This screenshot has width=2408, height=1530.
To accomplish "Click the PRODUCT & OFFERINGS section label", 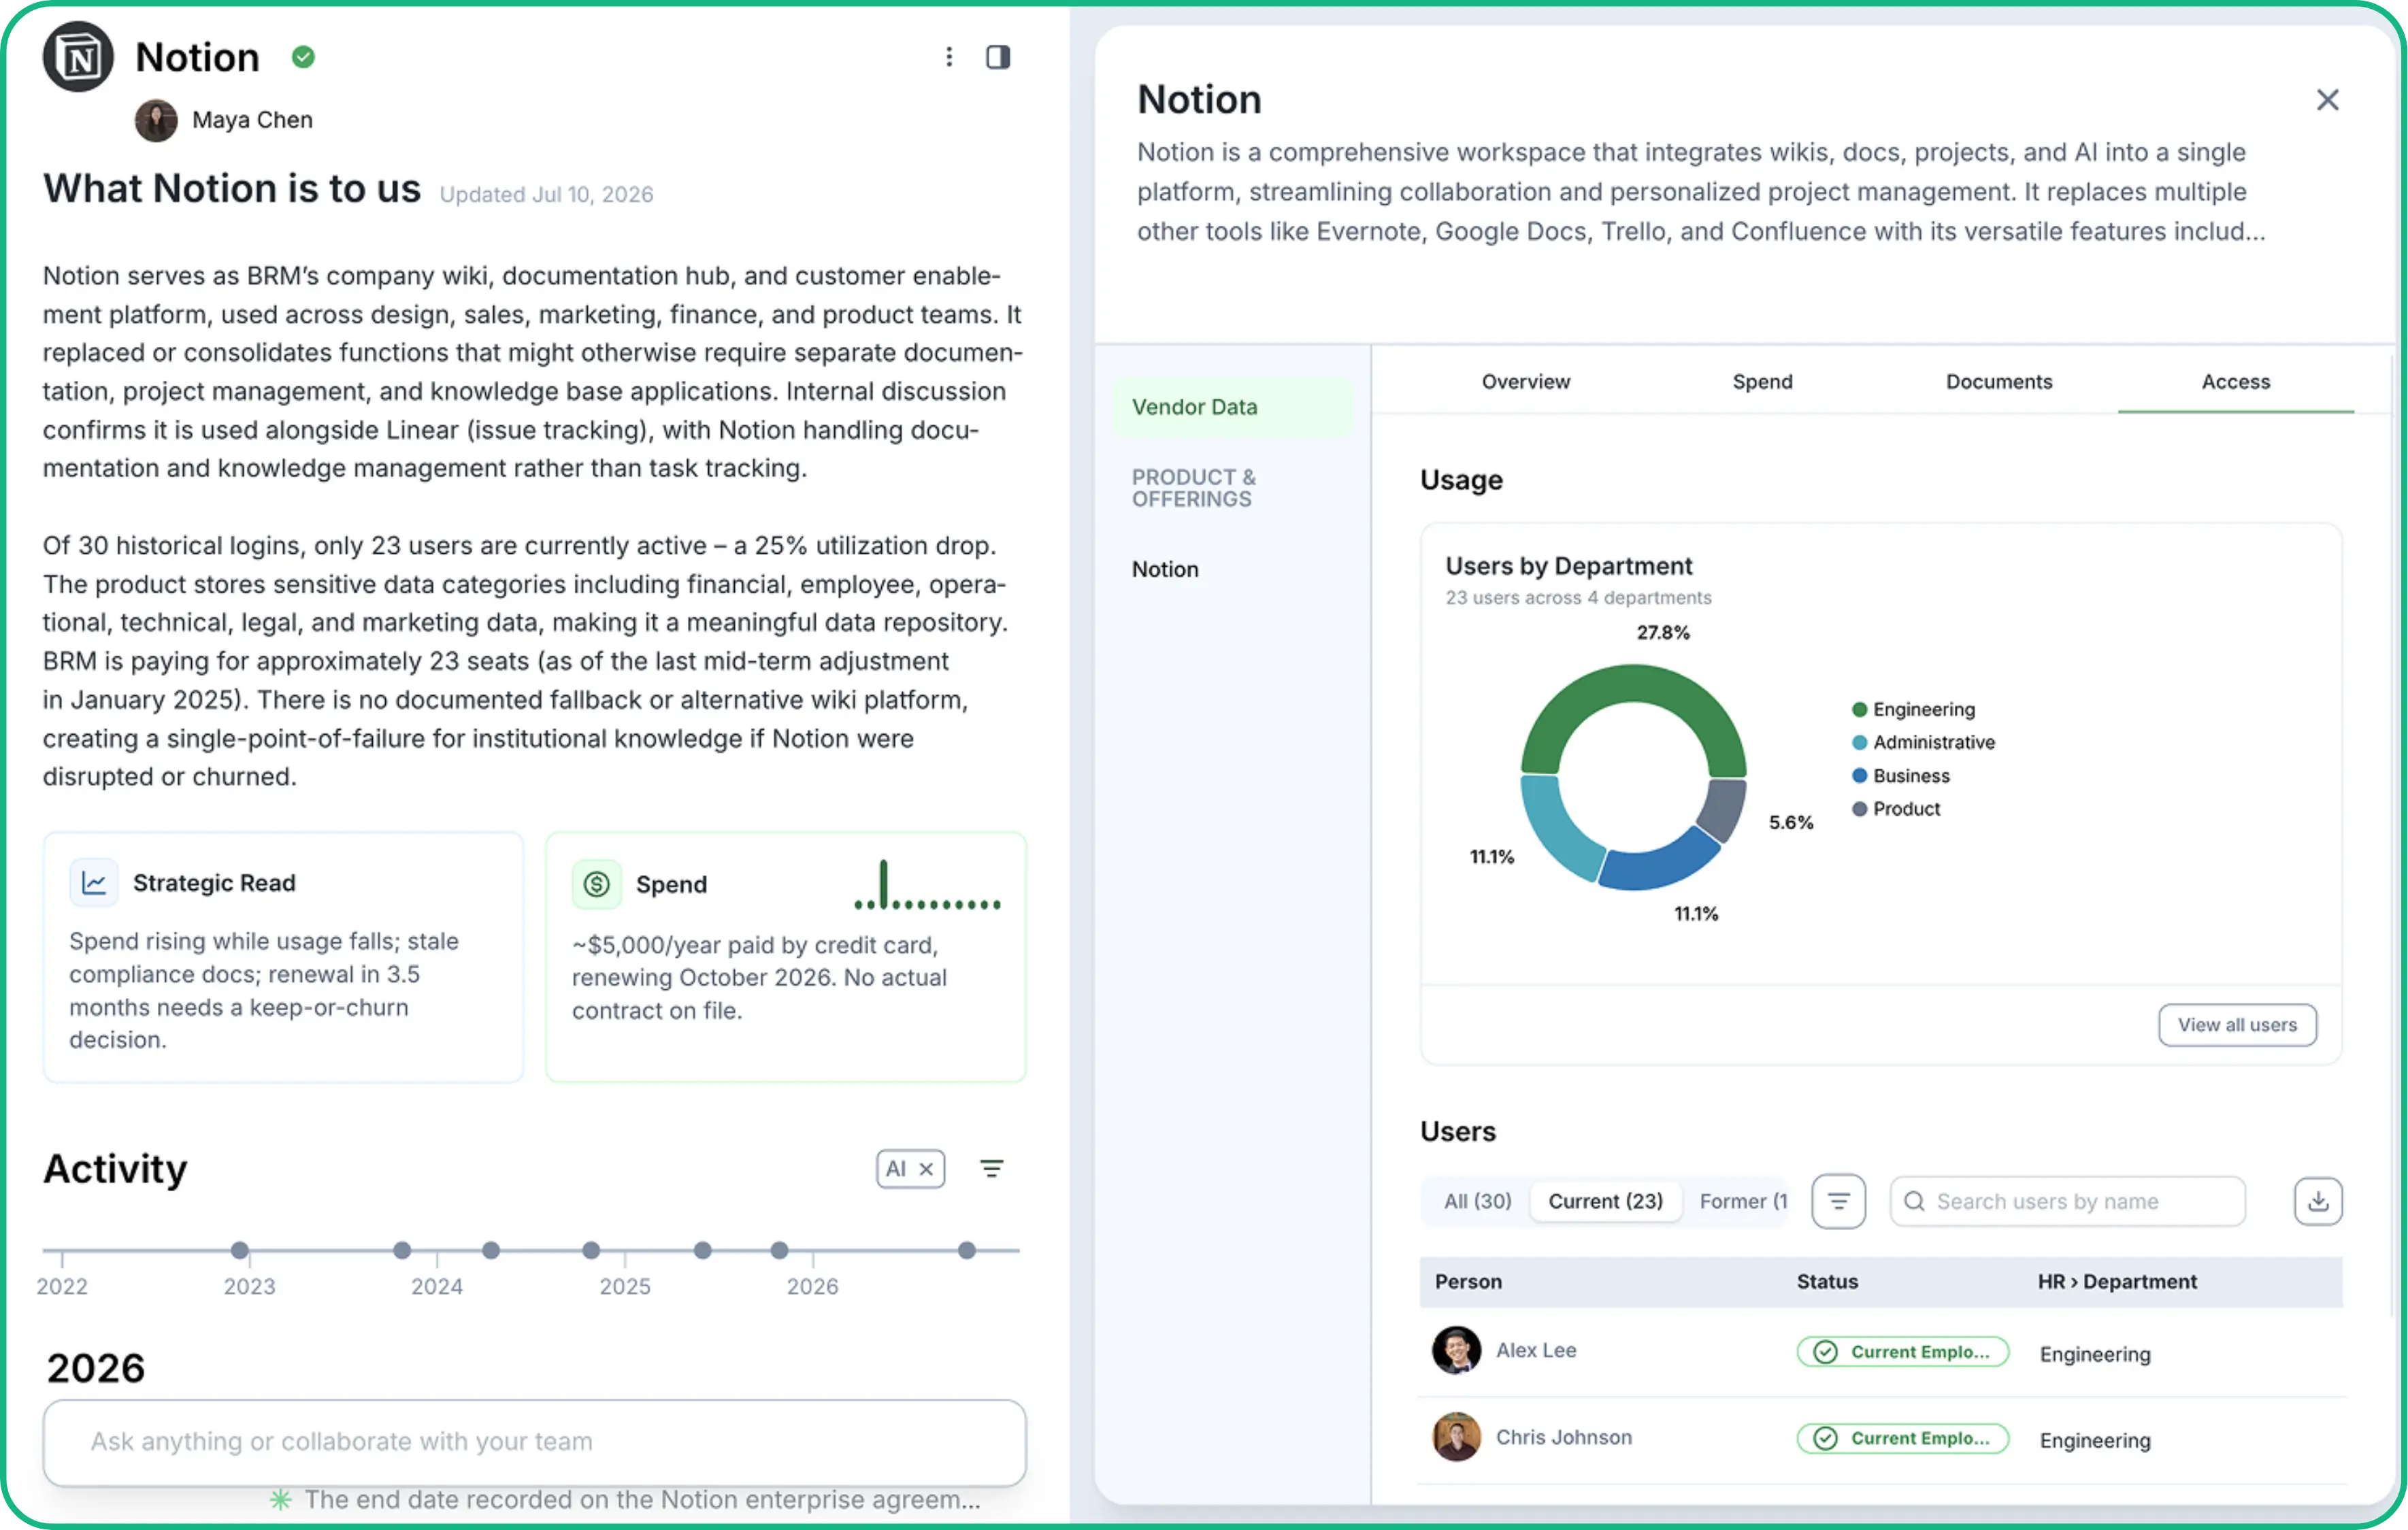I will (1194, 488).
